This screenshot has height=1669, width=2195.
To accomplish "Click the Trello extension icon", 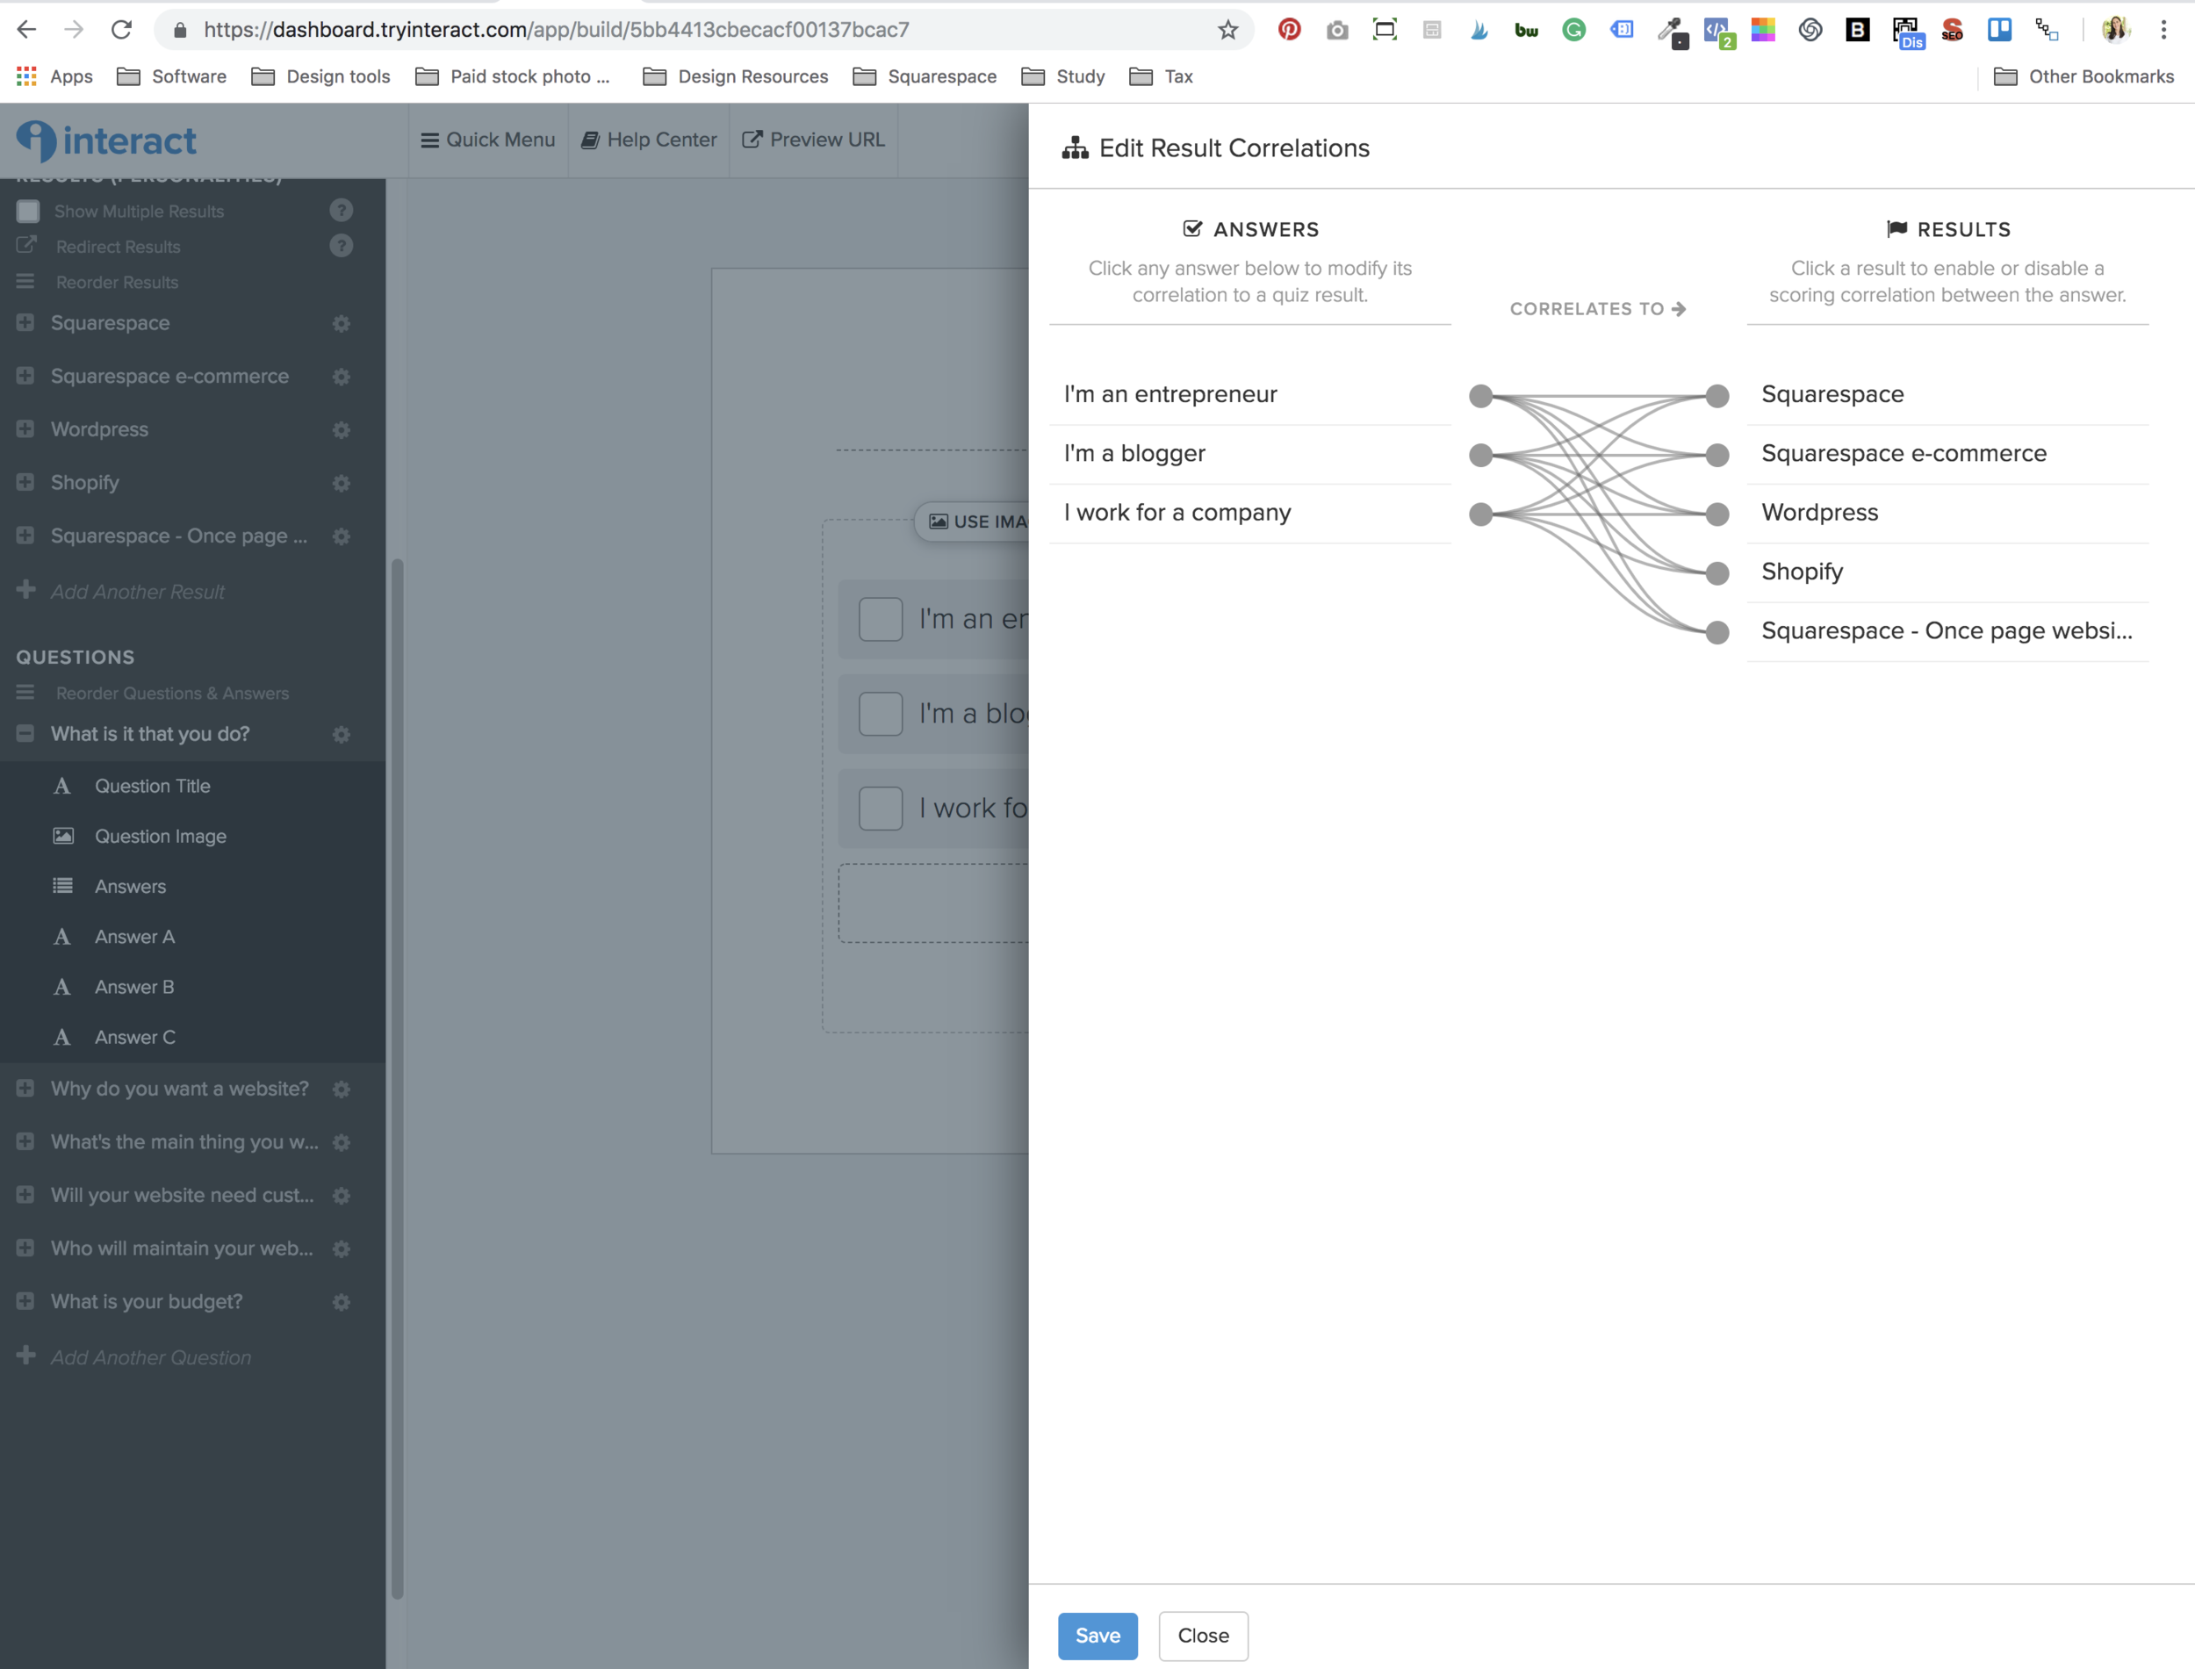I will [x=1999, y=30].
